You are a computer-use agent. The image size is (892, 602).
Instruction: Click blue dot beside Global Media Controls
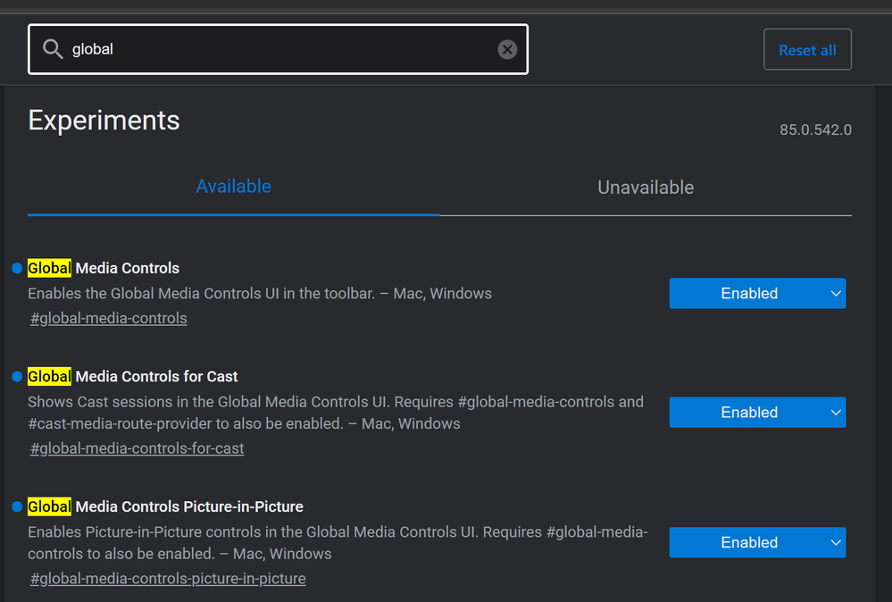pyautogui.click(x=17, y=268)
